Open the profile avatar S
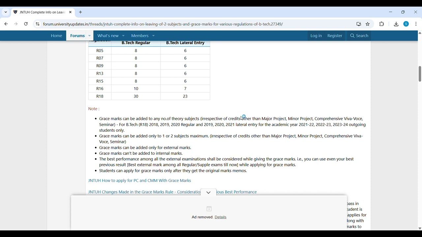 [406, 24]
